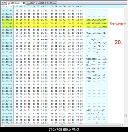Click the vertical scrollbar down arrow
Screen dimensions: 128x132
click(x=126, y=122)
